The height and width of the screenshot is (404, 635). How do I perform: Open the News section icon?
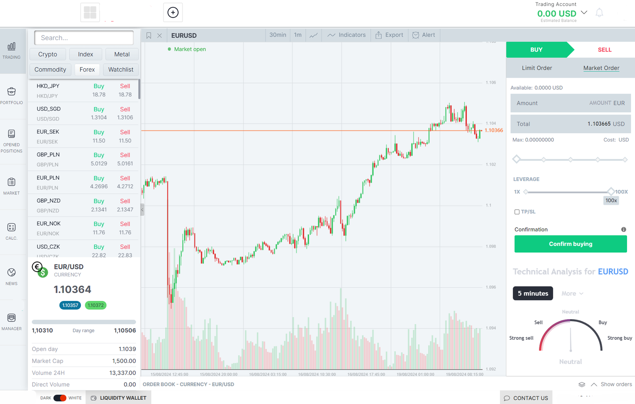pyautogui.click(x=12, y=273)
